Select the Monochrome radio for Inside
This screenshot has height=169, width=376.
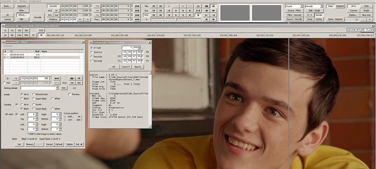[33, 94]
